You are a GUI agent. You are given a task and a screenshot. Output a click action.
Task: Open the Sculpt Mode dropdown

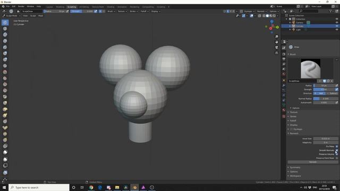click(12, 16)
